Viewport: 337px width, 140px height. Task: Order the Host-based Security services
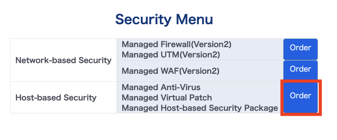pyautogui.click(x=300, y=96)
